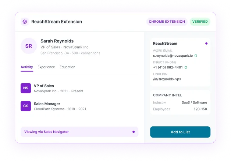Screen dimensions: 231x161
Task: Click the Viewing via Sales Navigator banner
Action: click(x=79, y=132)
